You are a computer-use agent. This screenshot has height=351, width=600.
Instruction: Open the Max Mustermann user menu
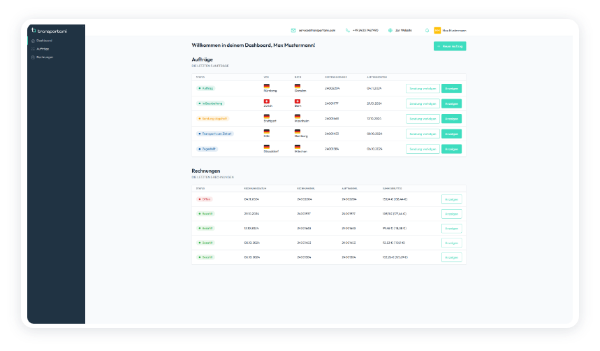pos(454,30)
